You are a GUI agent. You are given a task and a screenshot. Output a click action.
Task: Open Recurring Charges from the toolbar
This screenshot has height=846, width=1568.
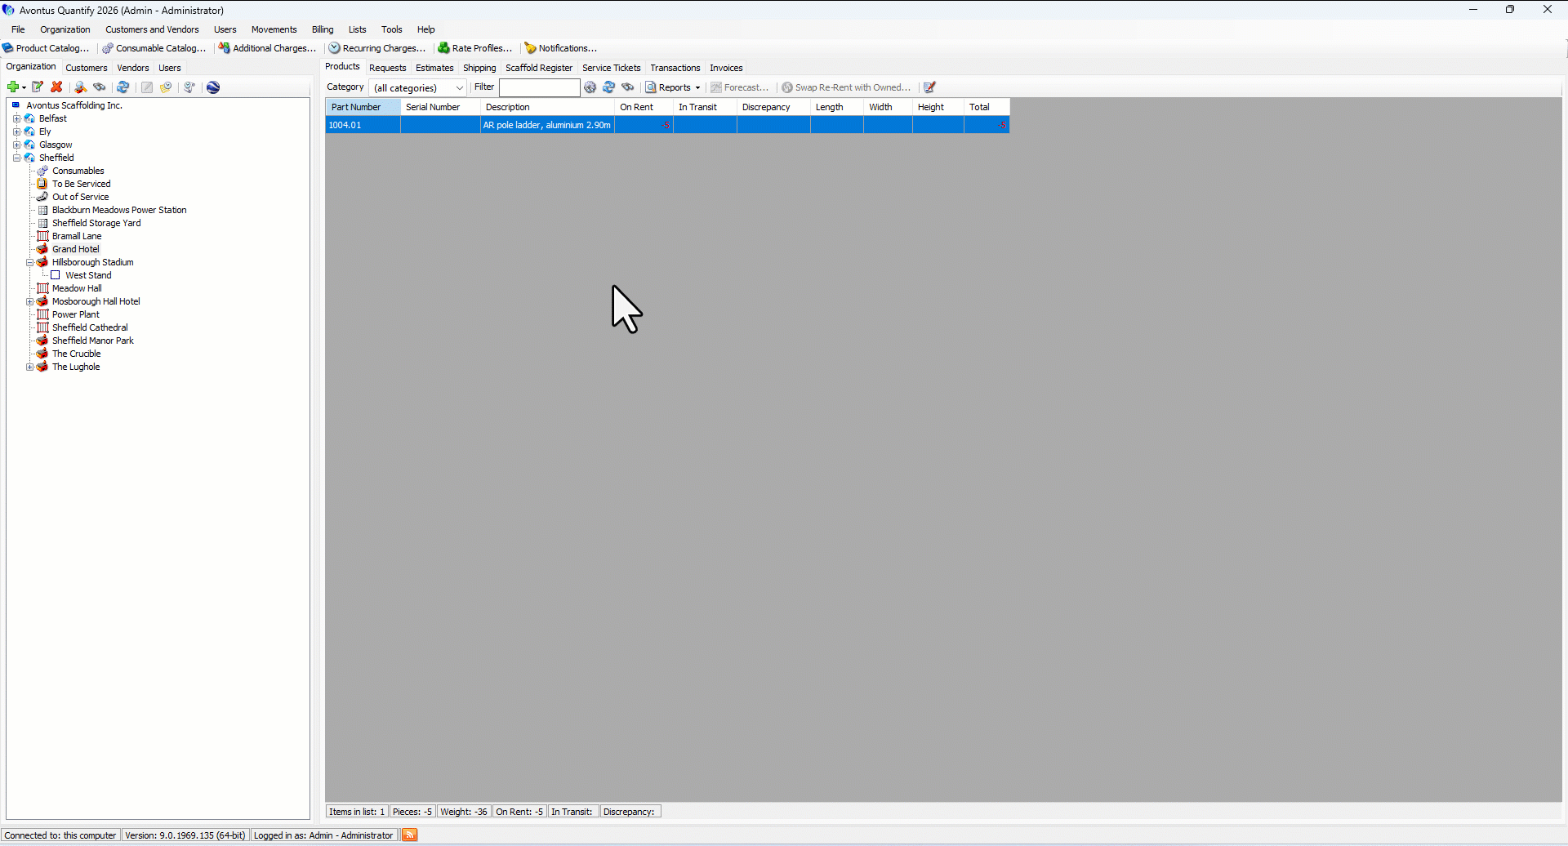point(377,48)
